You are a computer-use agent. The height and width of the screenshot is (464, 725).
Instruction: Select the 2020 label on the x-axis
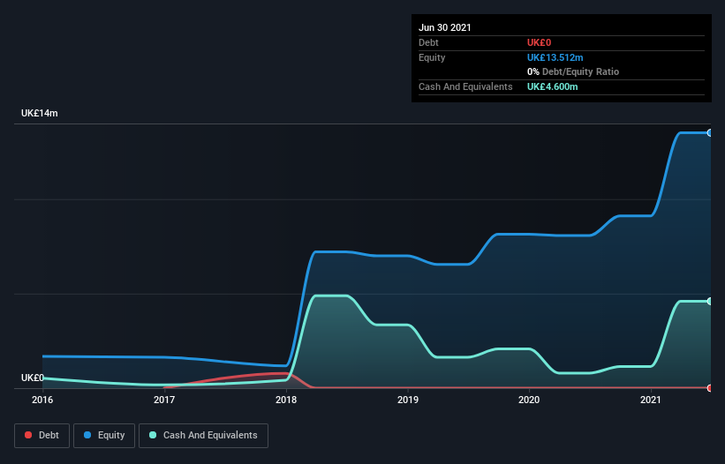(529, 400)
